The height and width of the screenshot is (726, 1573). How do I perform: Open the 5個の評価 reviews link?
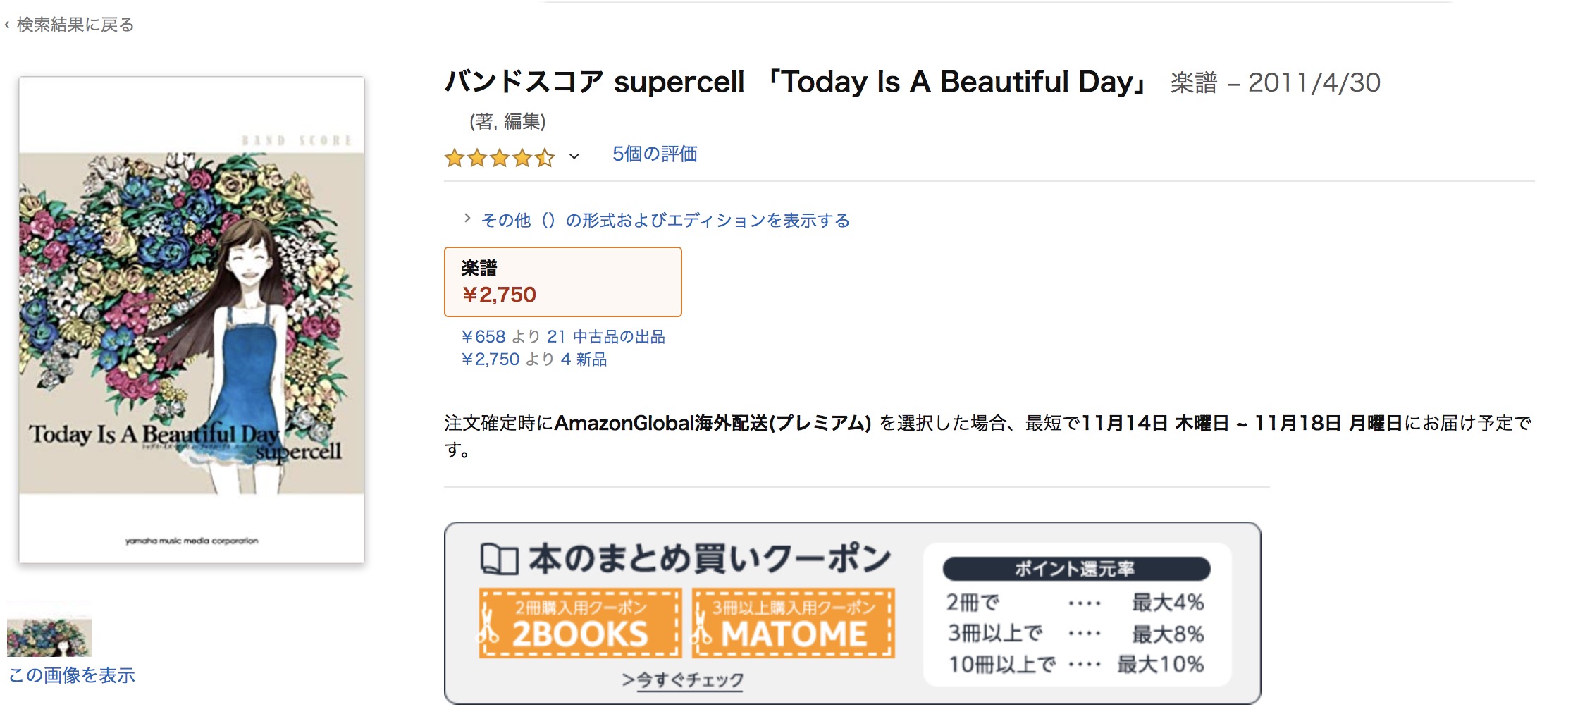coord(655,154)
